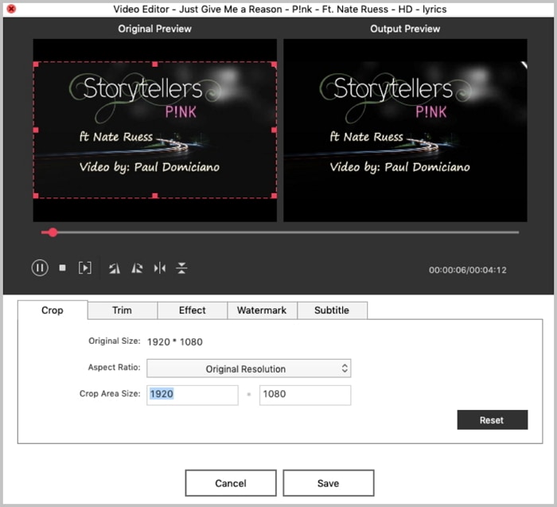The width and height of the screenshot is (557, 507).
Task: Switch to the Crop tab
Action: 53,310
